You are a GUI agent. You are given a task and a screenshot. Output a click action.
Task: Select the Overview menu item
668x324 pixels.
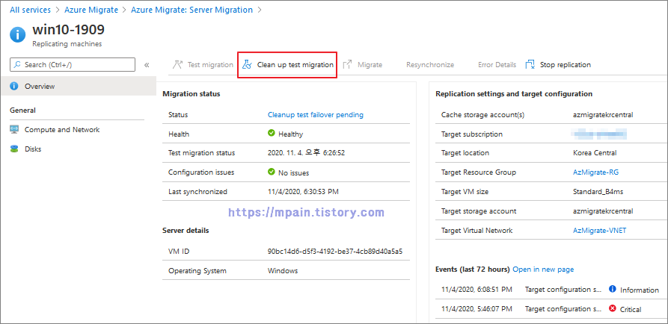(x=78, y=87)
